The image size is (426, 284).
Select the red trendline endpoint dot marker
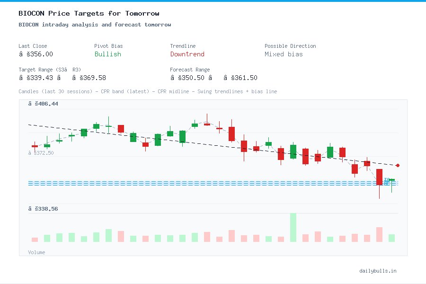pyautogui.click(x=398, y=166)
